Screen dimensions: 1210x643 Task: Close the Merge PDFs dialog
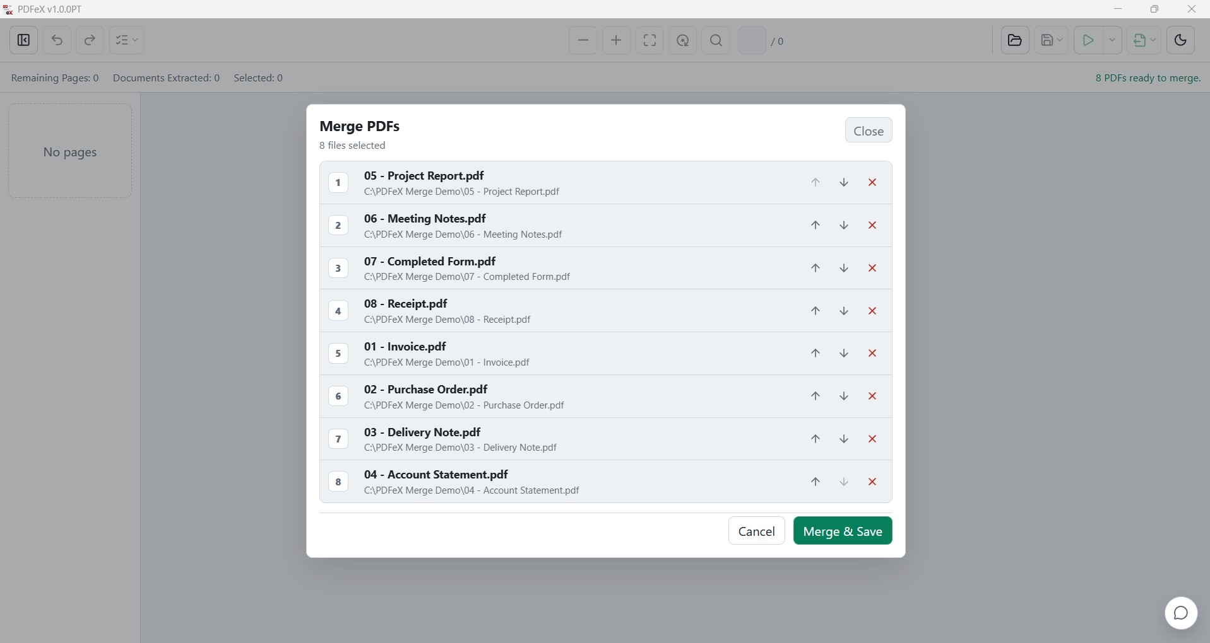(x=869, y=130)
